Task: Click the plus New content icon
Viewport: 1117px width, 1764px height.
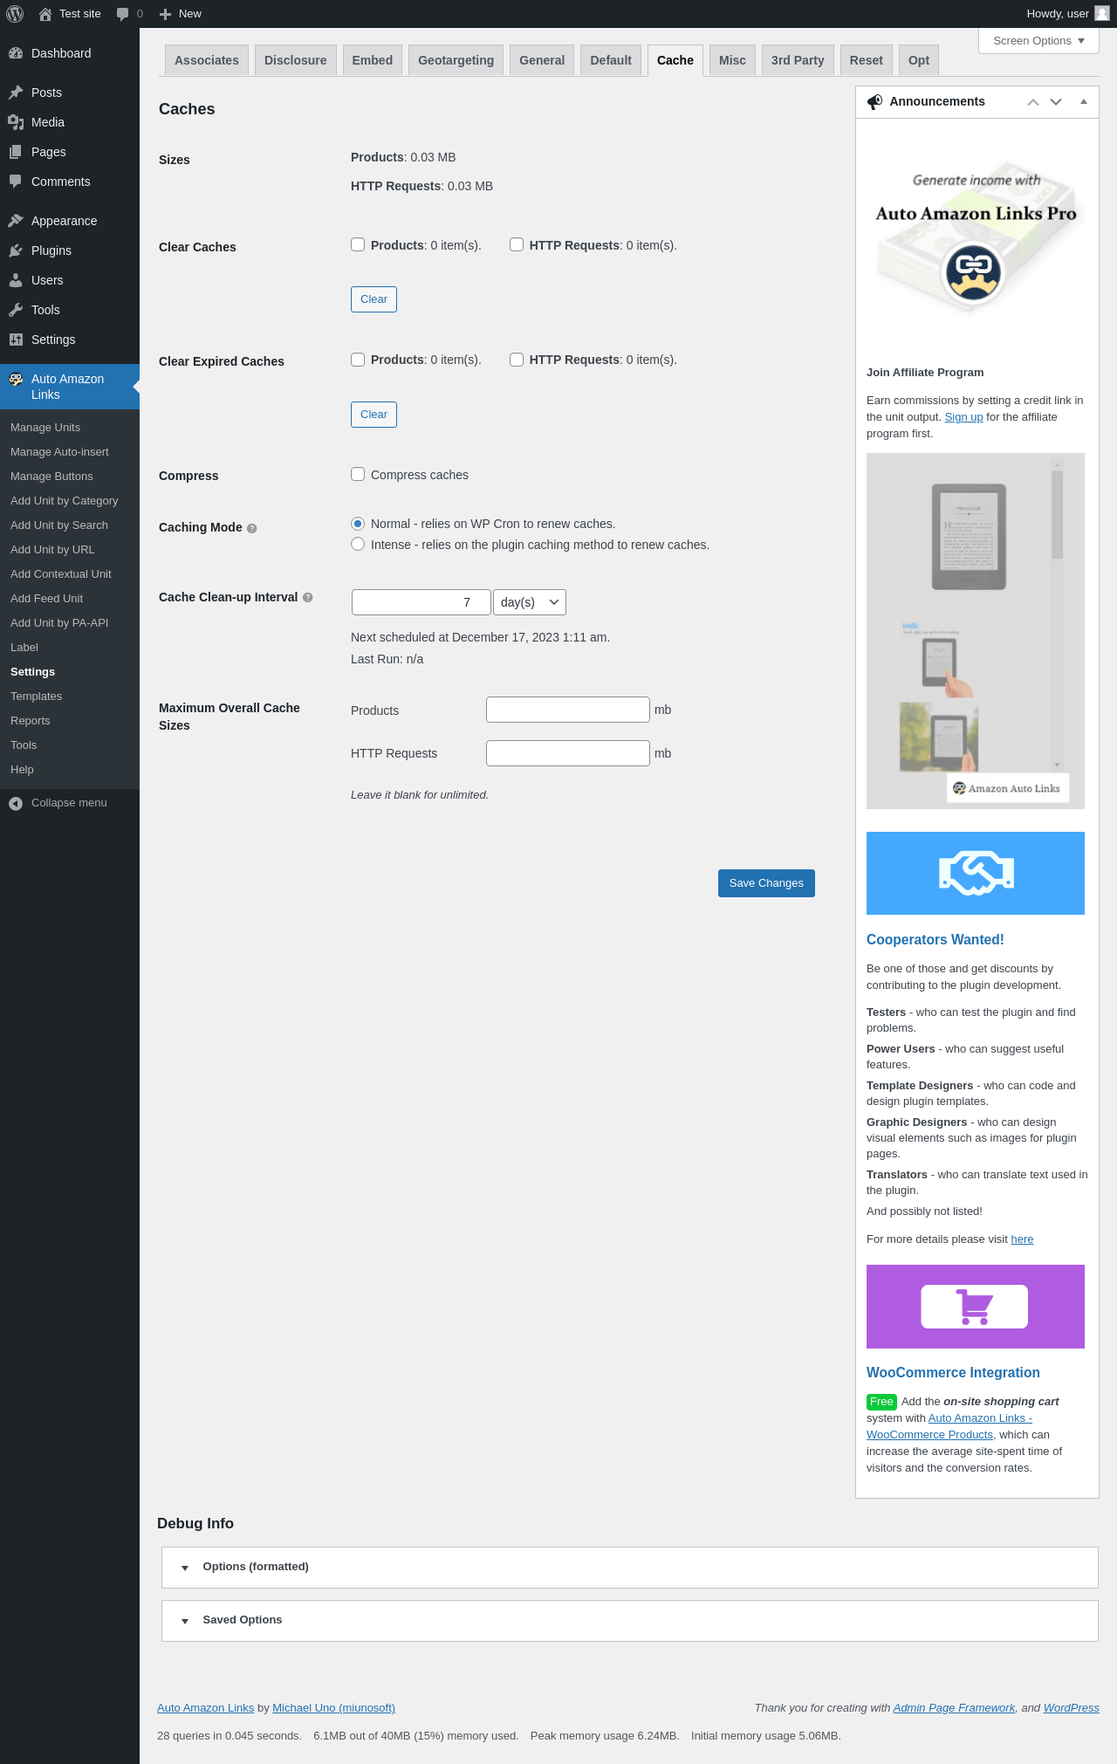Action: tap(165, 14)
